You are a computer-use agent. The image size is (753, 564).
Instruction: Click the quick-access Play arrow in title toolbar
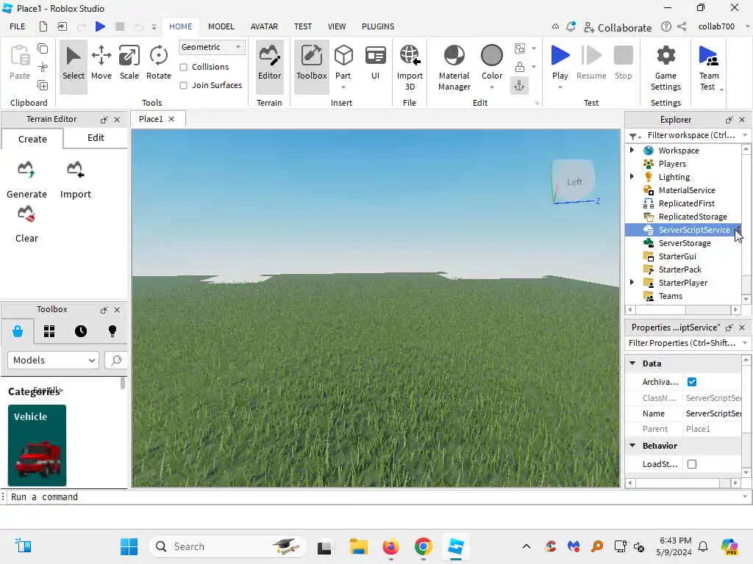pos(100,26)
